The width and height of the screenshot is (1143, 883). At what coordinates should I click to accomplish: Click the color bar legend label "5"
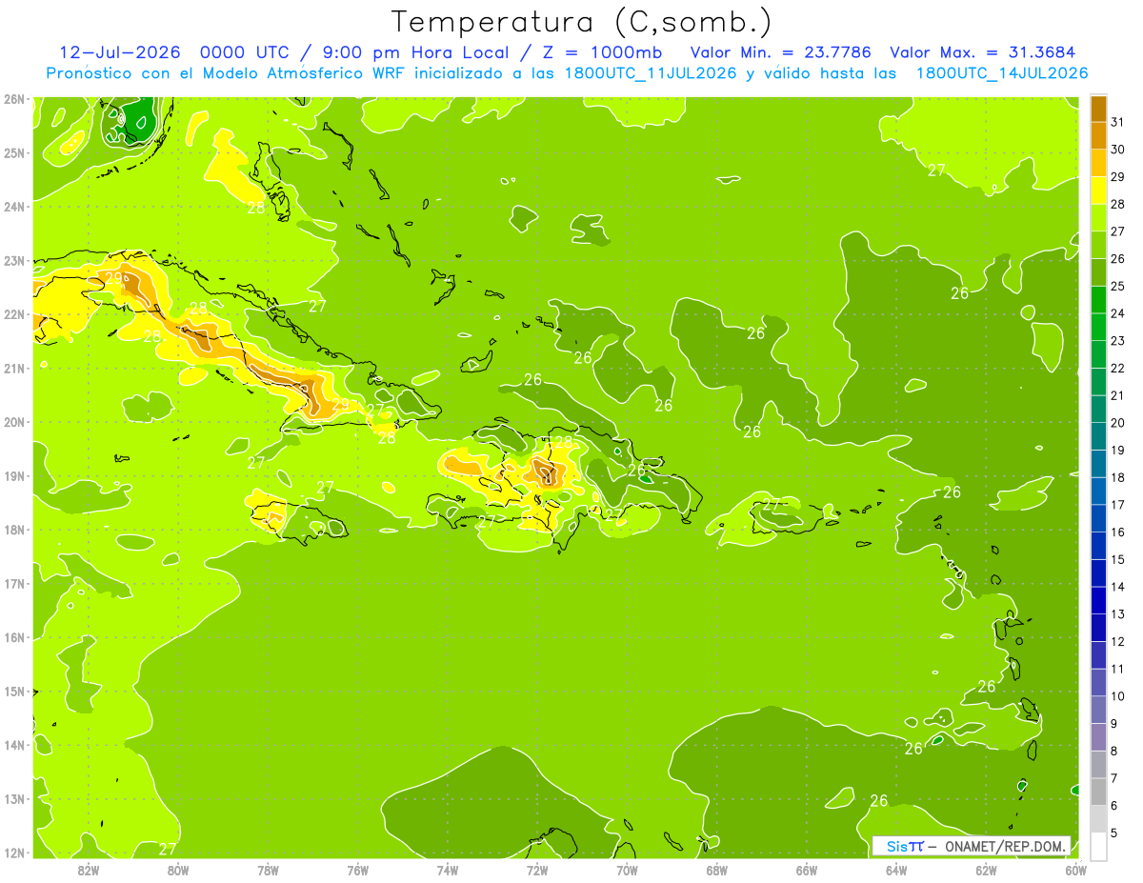(1115, 833)
